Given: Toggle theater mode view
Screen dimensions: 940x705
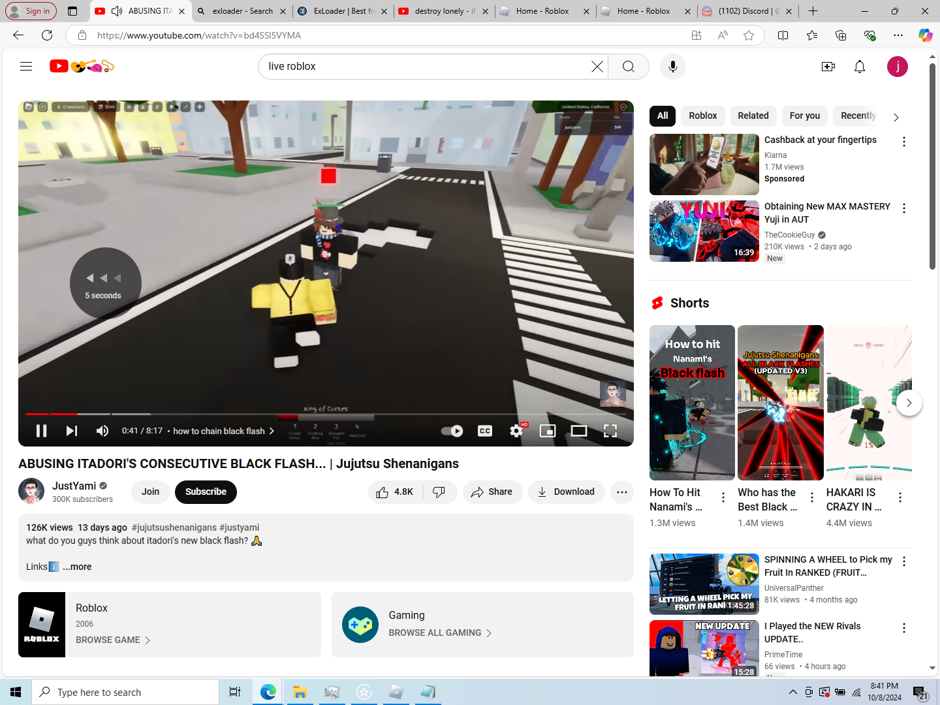Looking at the screenshot, I should [579, 431].
